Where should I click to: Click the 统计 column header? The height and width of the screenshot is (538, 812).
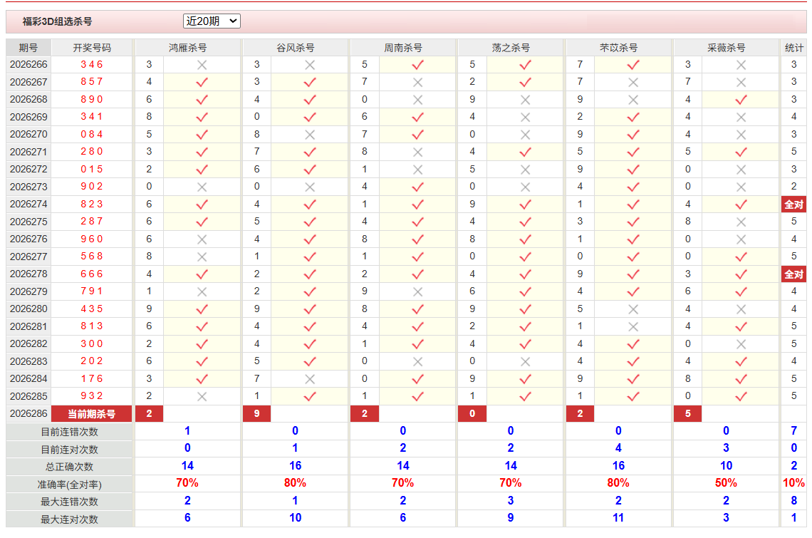pos(793,48)
